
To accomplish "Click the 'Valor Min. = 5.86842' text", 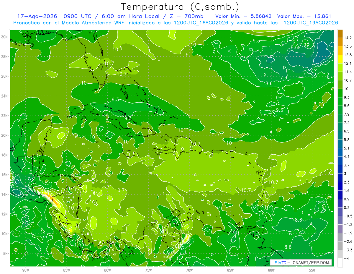I will pyautogui.click(x=243, y=16).
